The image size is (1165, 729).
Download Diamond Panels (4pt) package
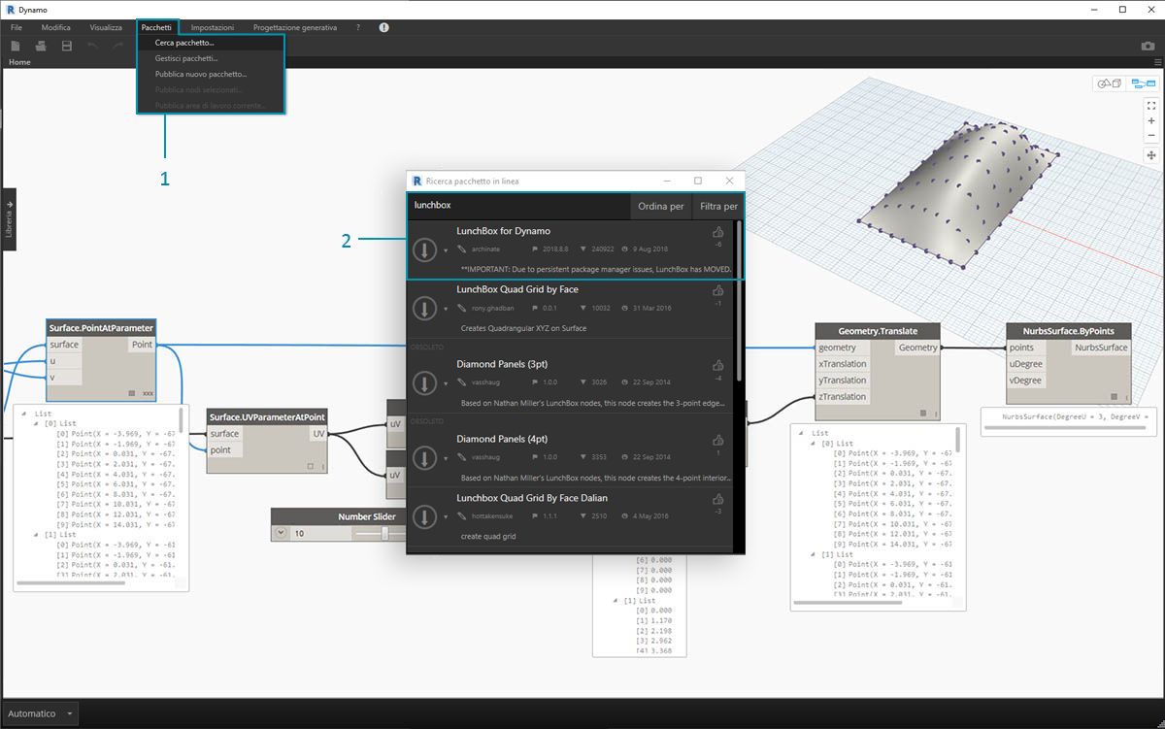coord(424,457)
